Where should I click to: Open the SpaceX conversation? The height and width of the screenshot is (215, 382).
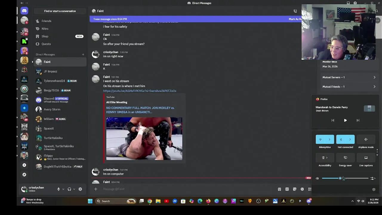pyautogui.click(x=60, y=128)
